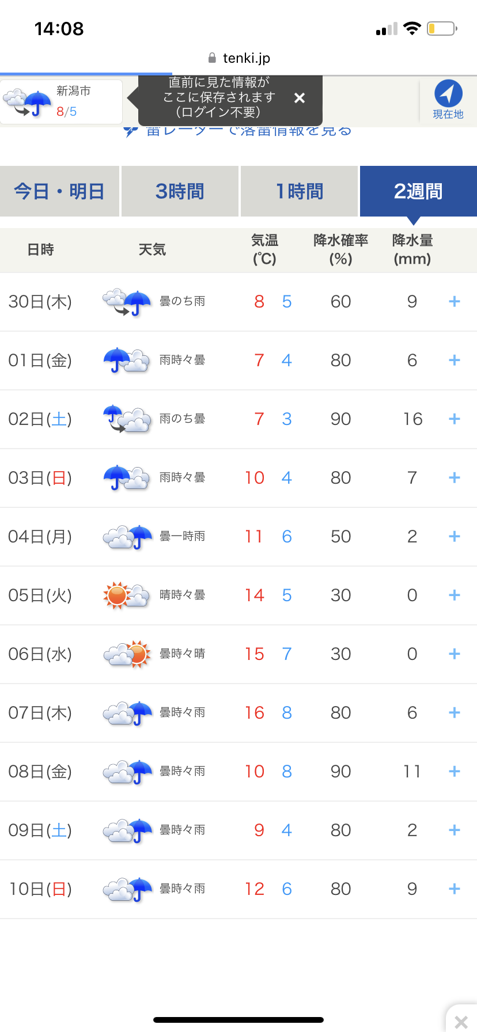Close the saved-info tooltip with X
Image resolution: width=477 pixels, height=1032 pixels.
(299, 98)
